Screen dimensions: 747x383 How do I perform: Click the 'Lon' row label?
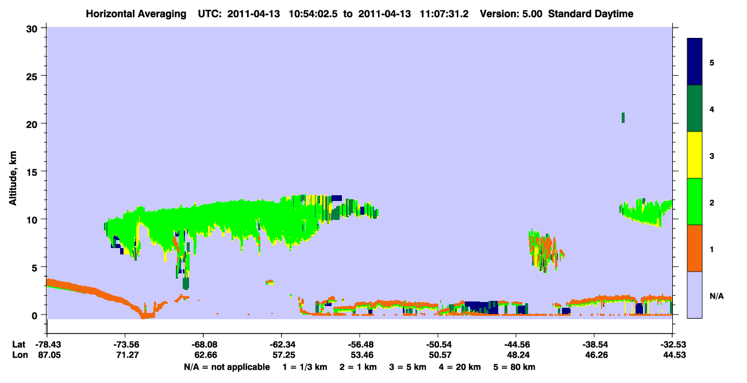(x=19, y=355)
